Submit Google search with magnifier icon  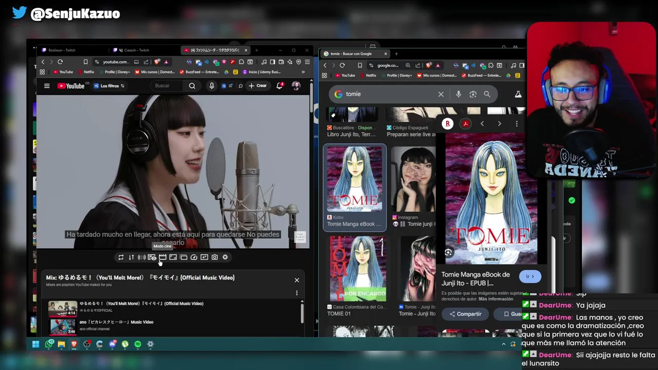(x=487, y=94)
